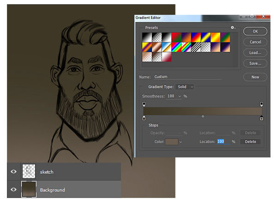
Task: Select the left opacity stop above gradient
Action: (x=144, y=104)
